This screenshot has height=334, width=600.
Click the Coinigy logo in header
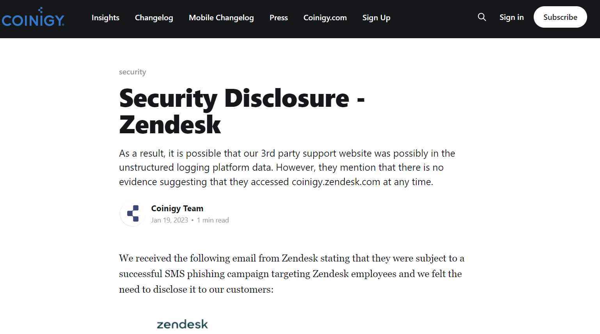click(x=33, y=18)
